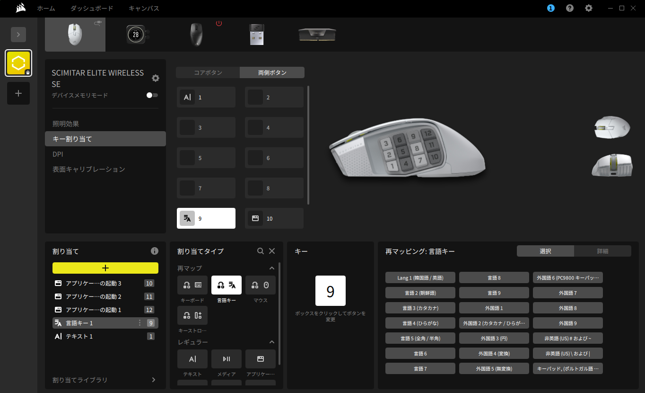
Task: Switch to コアボタン tab
Action: (x=208, y=72)
